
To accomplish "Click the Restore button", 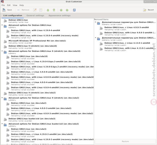I will coord(125,141).
